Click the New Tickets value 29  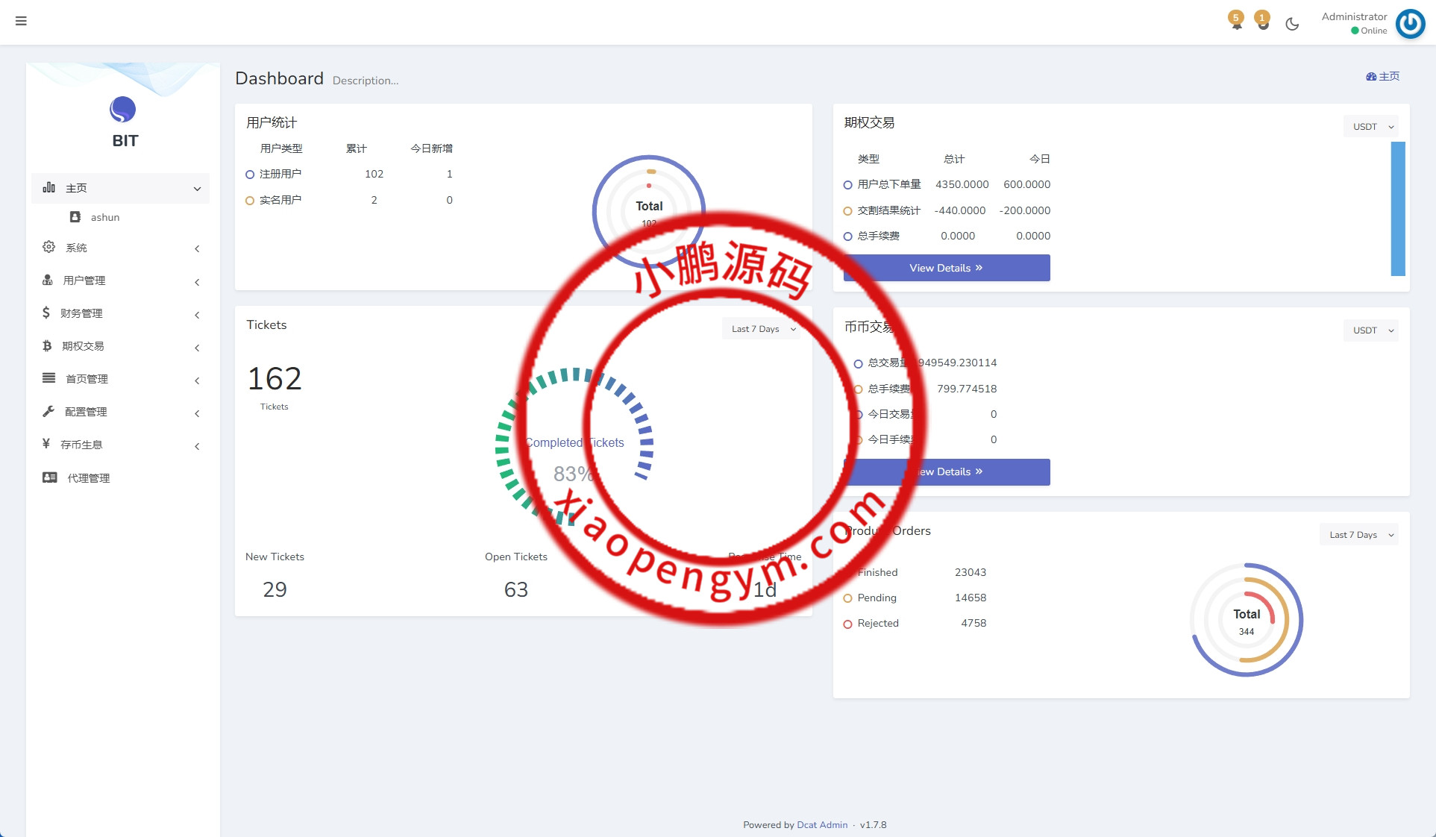275,589
